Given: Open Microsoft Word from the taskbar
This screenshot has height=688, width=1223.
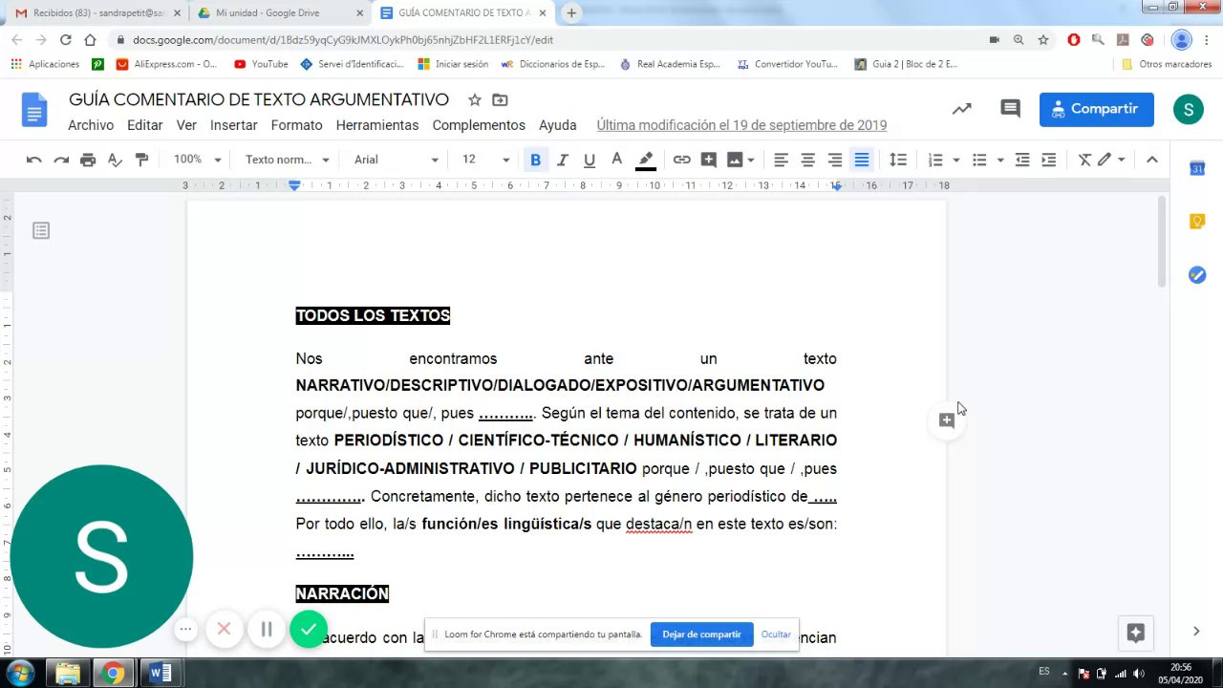Looking at the screenshot, I should (160, 674).
